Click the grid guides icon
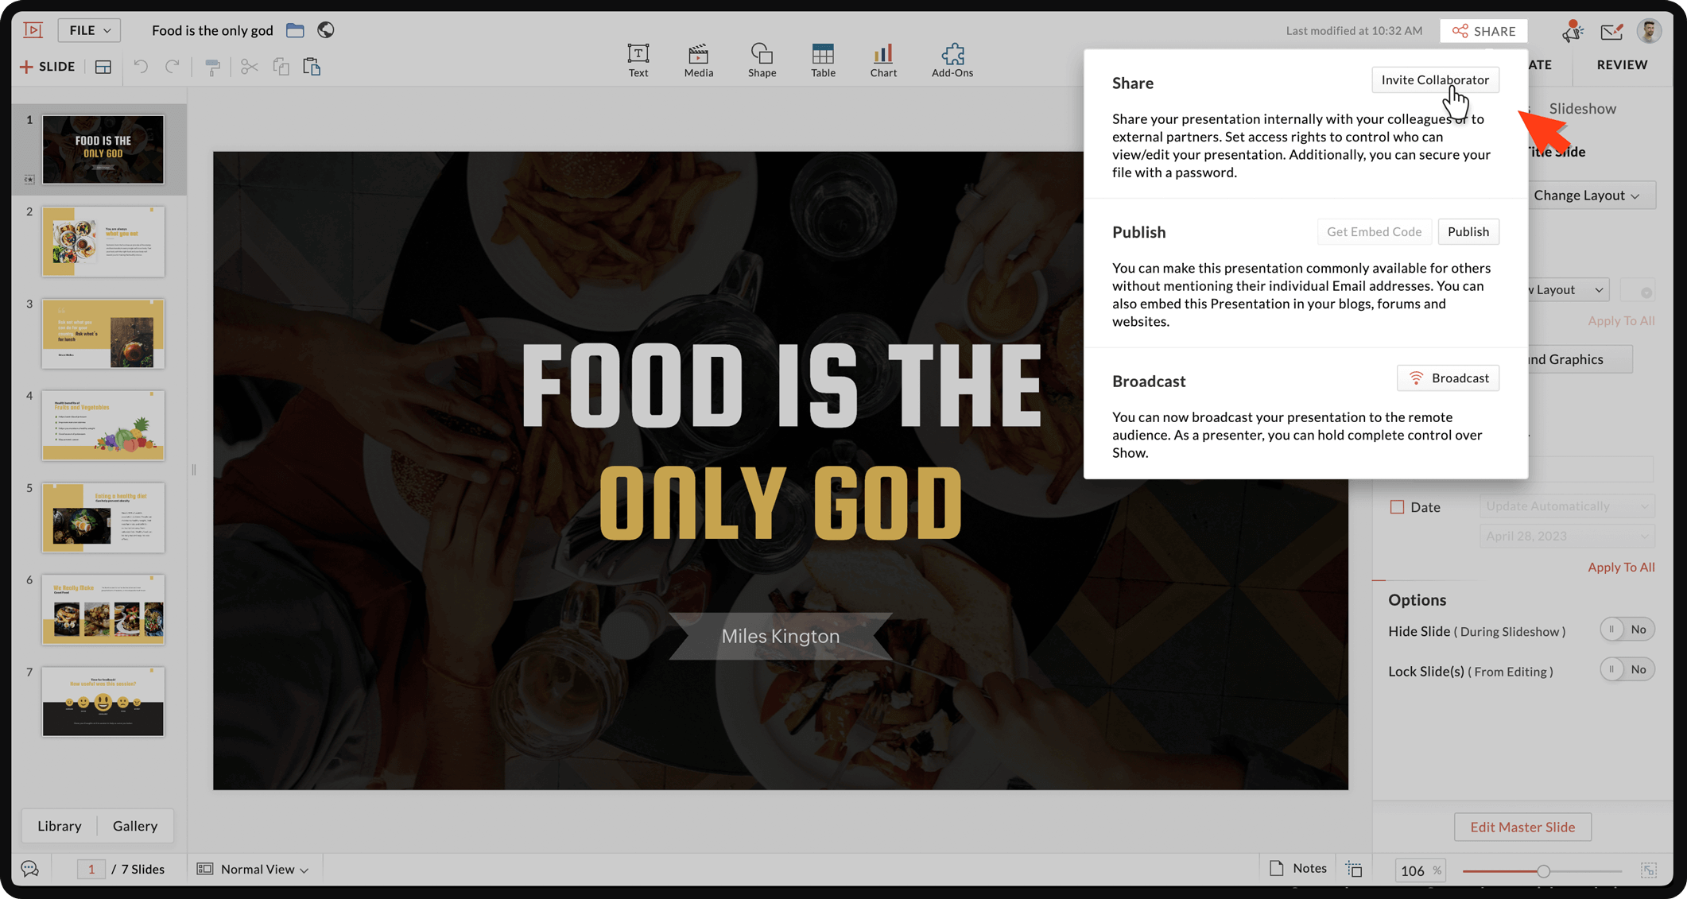 tap(1354, 869)
